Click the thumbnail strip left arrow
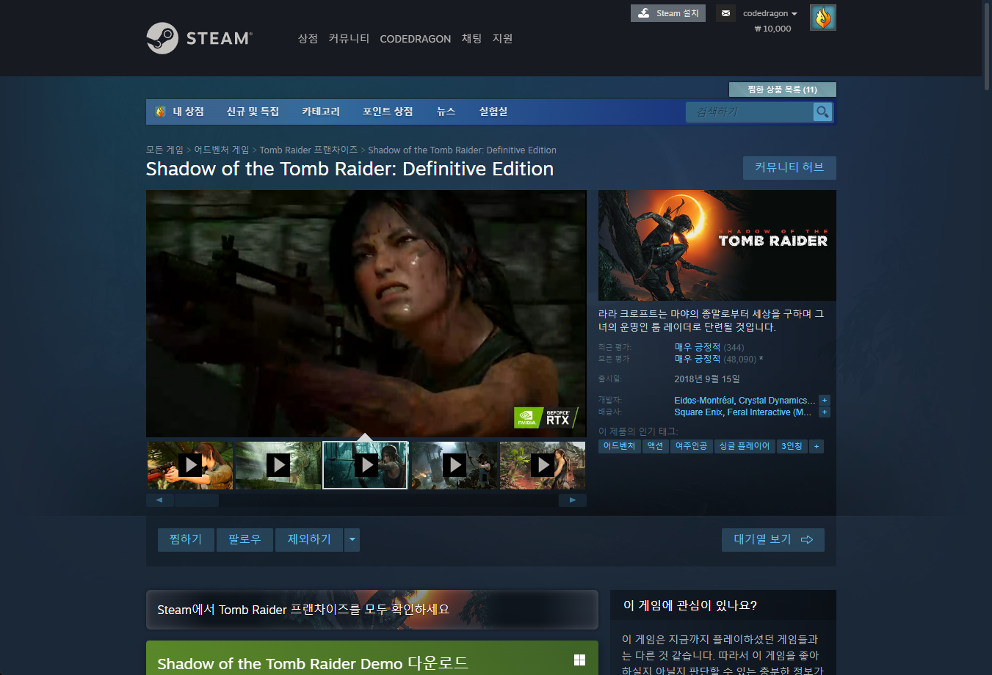Viewport: 992px width, 675px height. pos(159,500)
